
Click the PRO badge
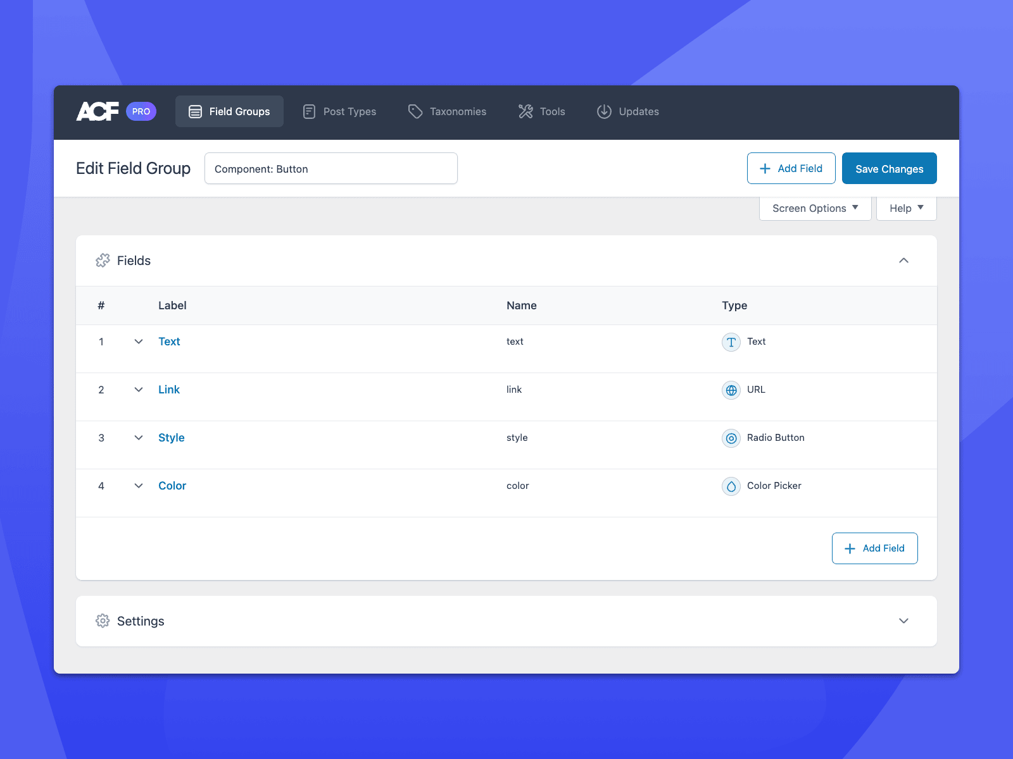[x=141, y=111]
